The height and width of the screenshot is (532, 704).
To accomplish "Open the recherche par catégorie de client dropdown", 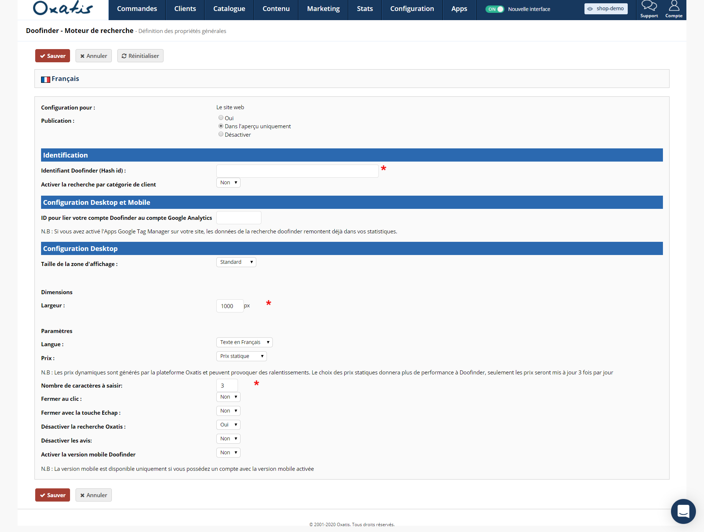I will tap(228, 182).
